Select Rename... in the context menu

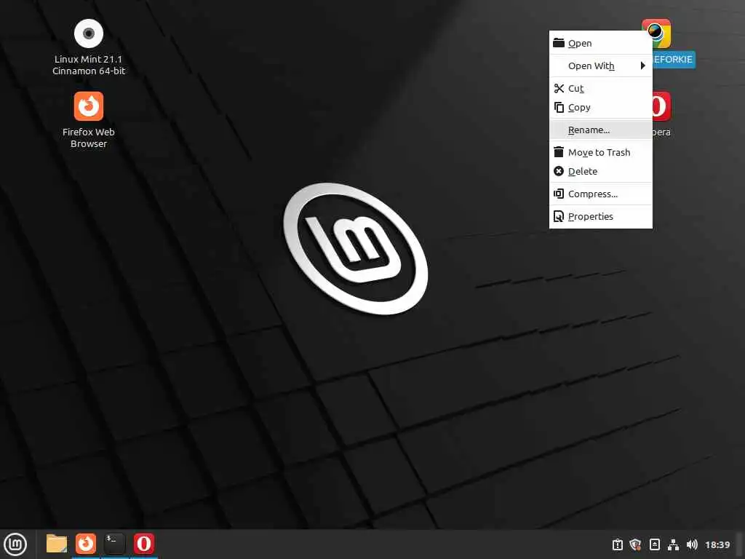coord(600,130)
